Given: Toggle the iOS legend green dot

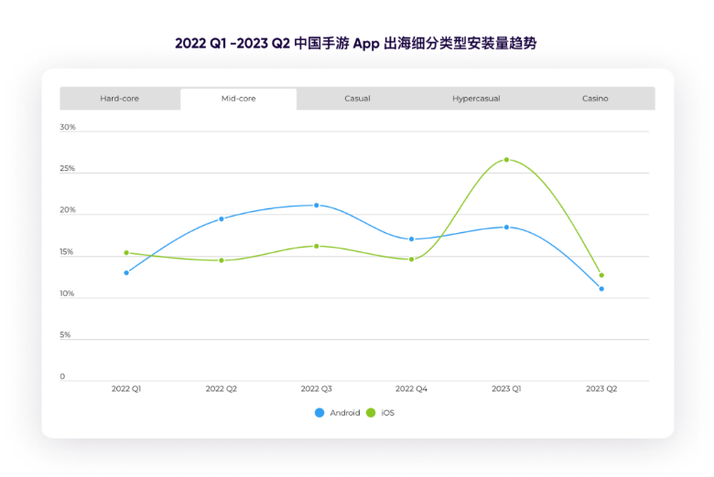Looking at the screenshot, I should click(x=372, y=413).
